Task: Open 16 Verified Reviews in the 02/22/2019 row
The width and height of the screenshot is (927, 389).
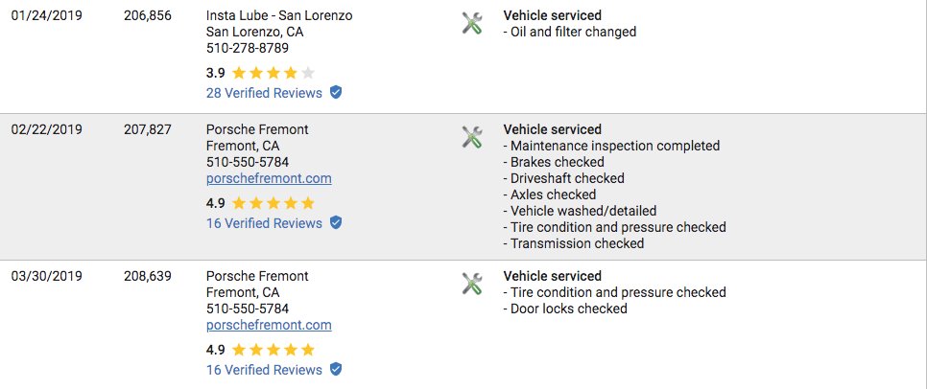Action: coord(264,223)
